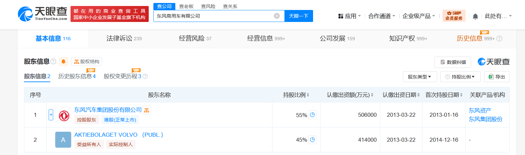This screenshot has width=525, height=155.
Task: Click the Dongfeng company logo thumbnail
Action: coord(63,115)
